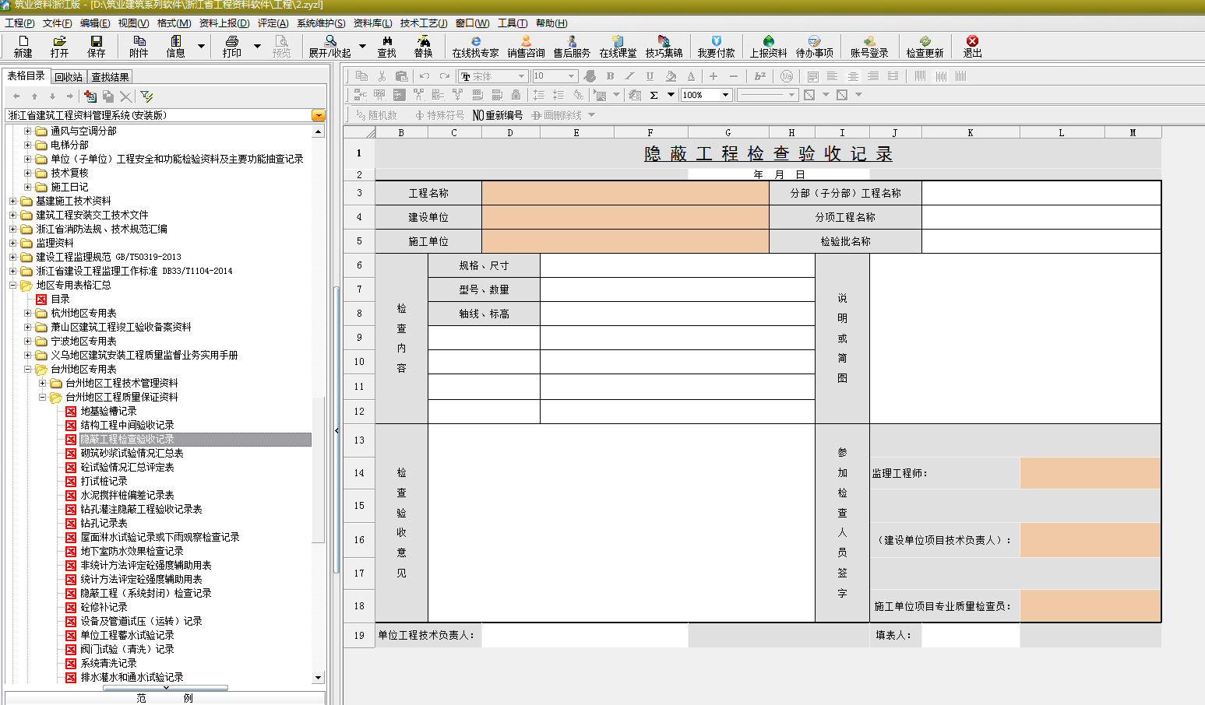The image size is (1205, 705).
Task: Click the 工程名称 orange input cell
Action: [625, 193]
